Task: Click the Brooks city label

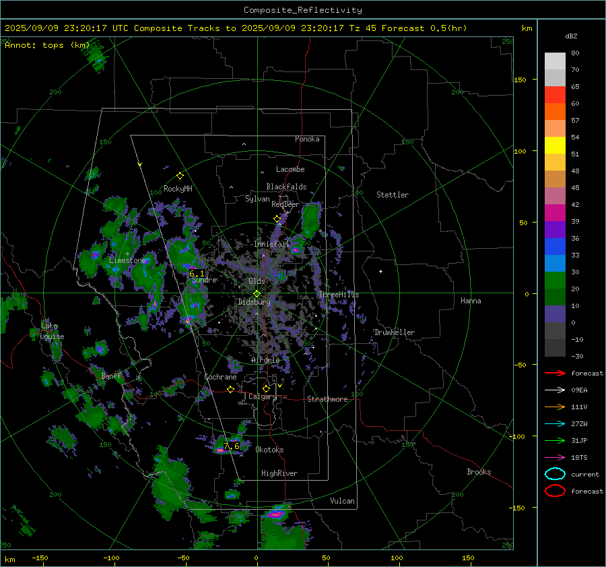Action: (479, 472)
